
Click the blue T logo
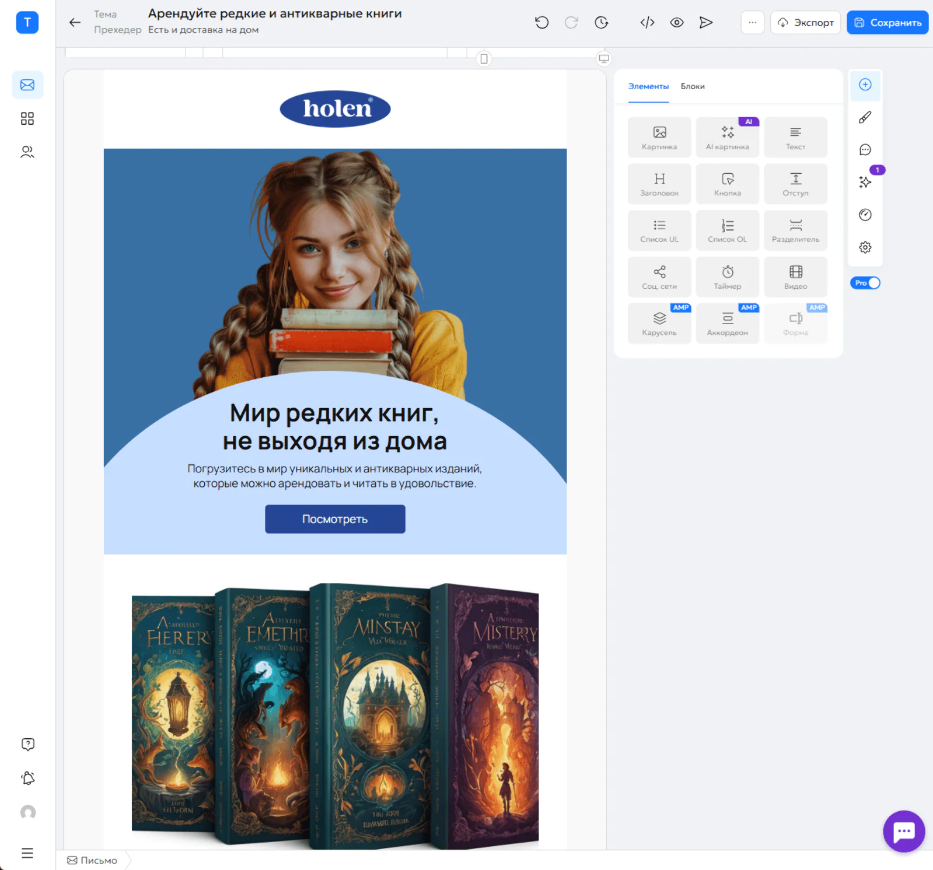click(27, 23)
